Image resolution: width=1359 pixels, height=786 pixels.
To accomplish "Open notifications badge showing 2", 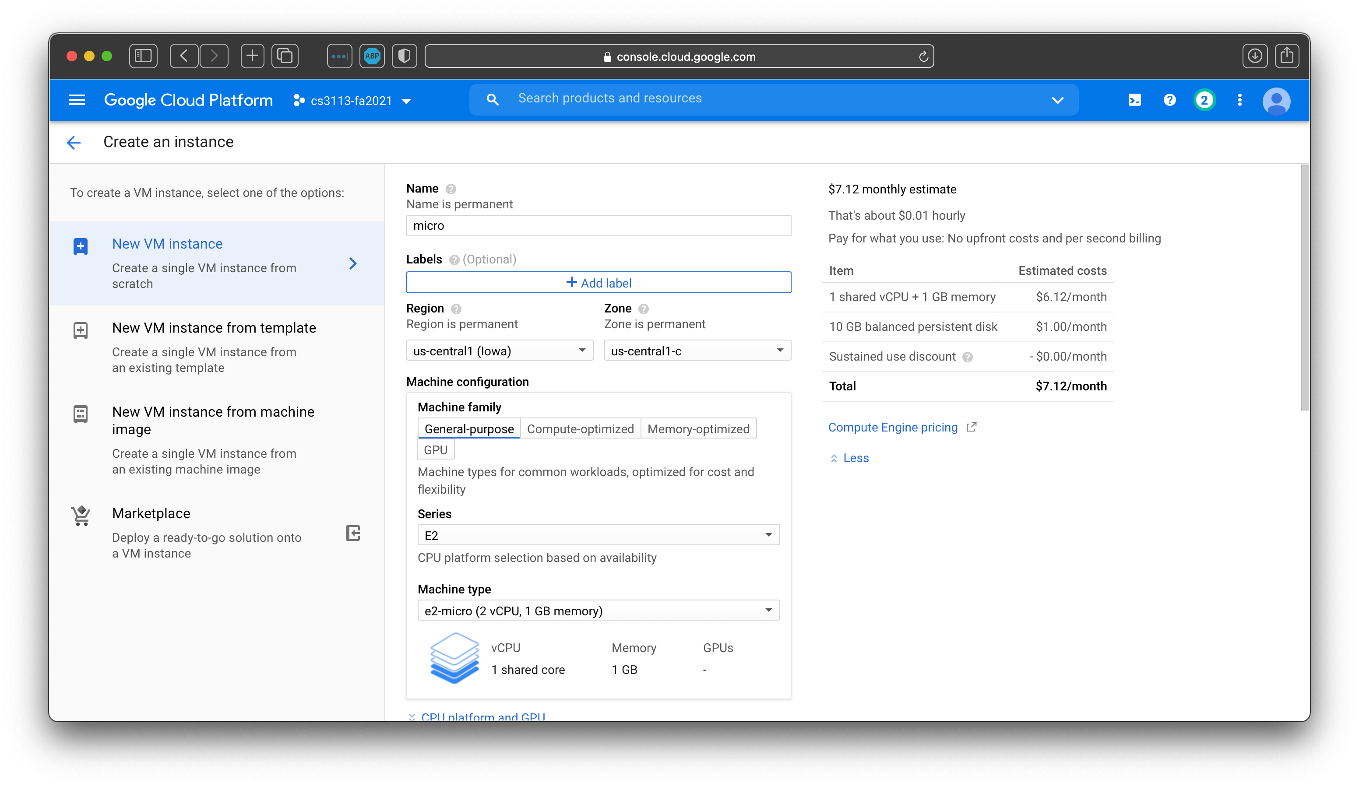I will (1204, 100).
